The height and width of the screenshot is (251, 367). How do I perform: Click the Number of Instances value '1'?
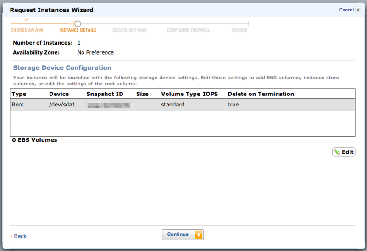[x=79, y=43]
